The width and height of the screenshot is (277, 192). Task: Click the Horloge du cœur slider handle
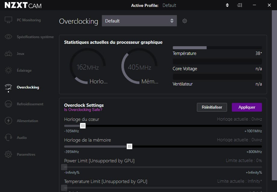(x=83, y=126)
